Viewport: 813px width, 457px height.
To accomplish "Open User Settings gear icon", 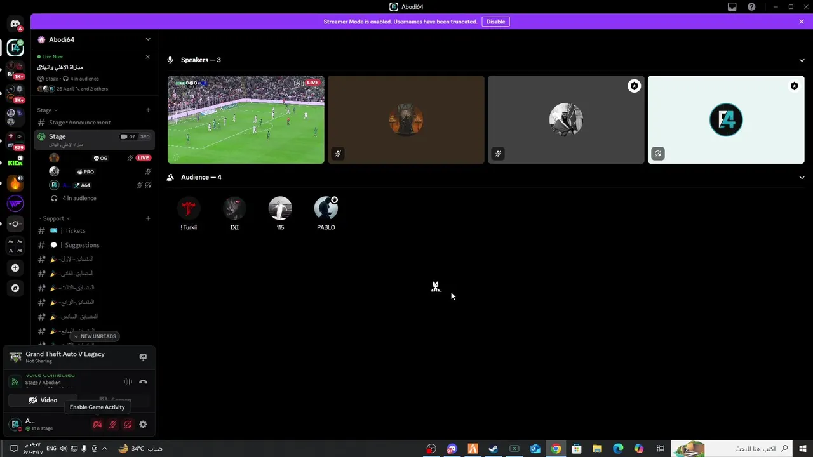I will [143, 425].
